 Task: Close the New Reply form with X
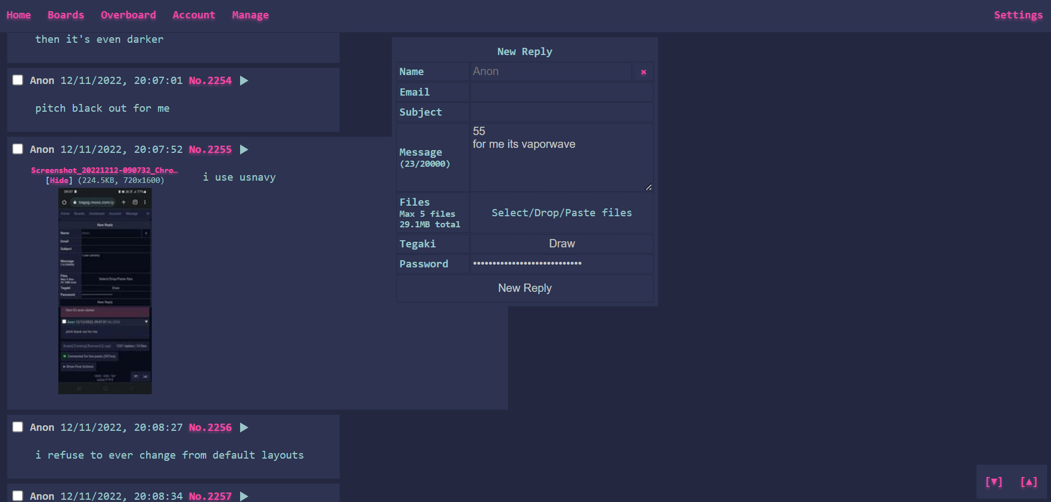[x=643, y=72]
